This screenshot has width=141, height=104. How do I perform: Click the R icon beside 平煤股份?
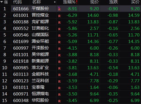click(x=59, y=9)
